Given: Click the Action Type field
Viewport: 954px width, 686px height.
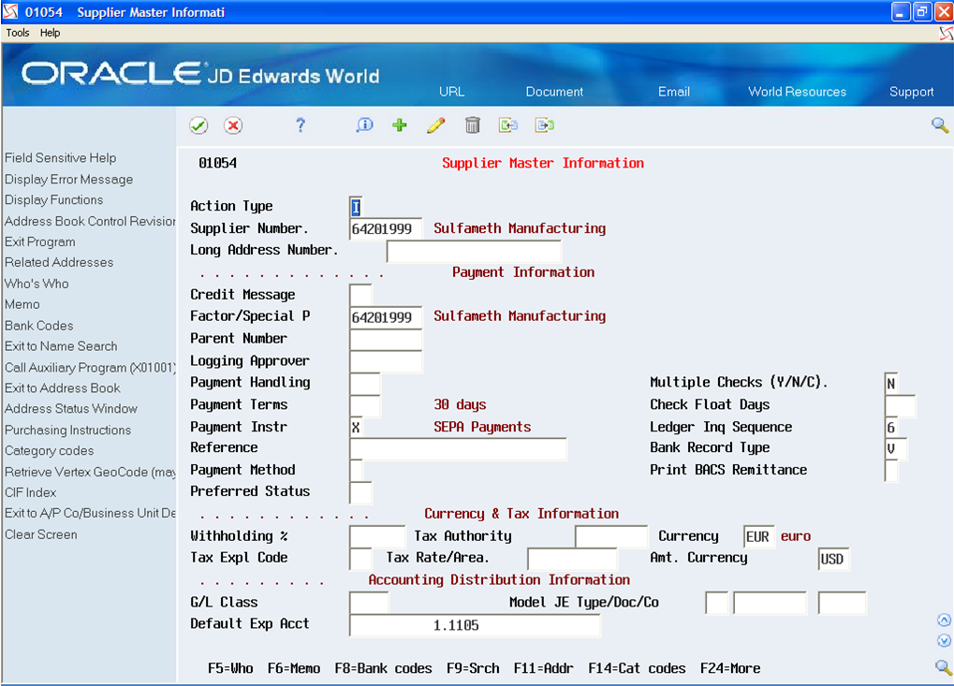Looking at the screenshot, I should coord(356,207).
